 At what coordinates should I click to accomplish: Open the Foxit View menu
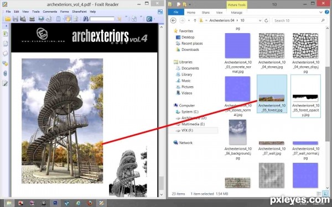pos(25,12)
